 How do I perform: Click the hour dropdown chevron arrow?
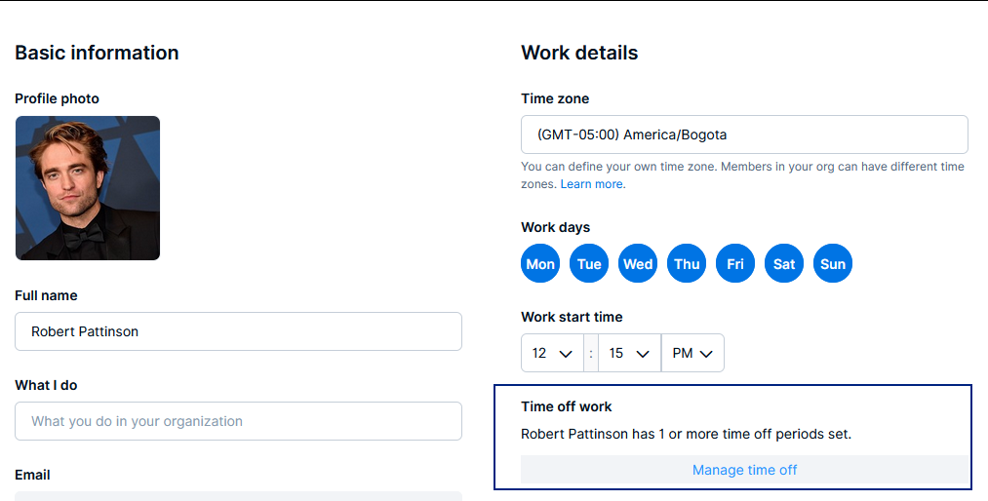(566, 354)
